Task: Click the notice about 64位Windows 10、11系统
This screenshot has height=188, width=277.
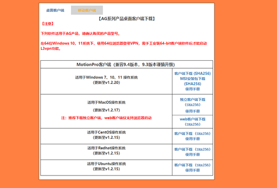Action: tap(123, 46)
